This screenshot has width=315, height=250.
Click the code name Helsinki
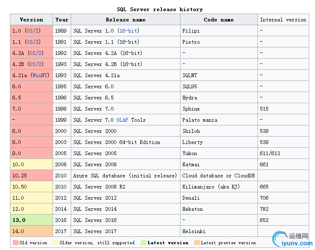194,231
